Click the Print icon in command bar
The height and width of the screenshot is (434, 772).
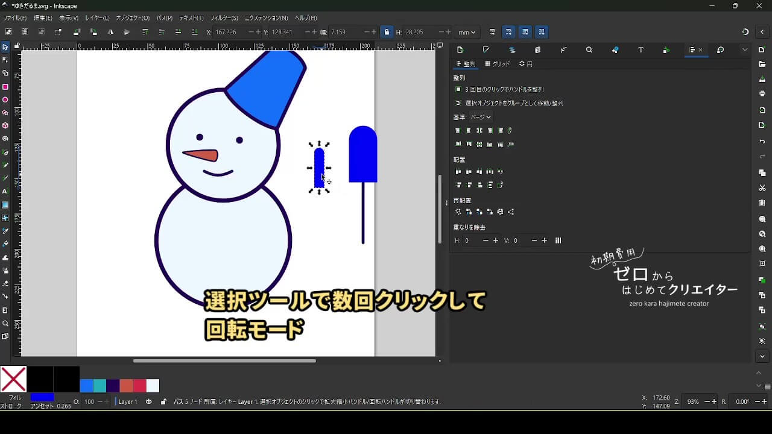point(762,93)
